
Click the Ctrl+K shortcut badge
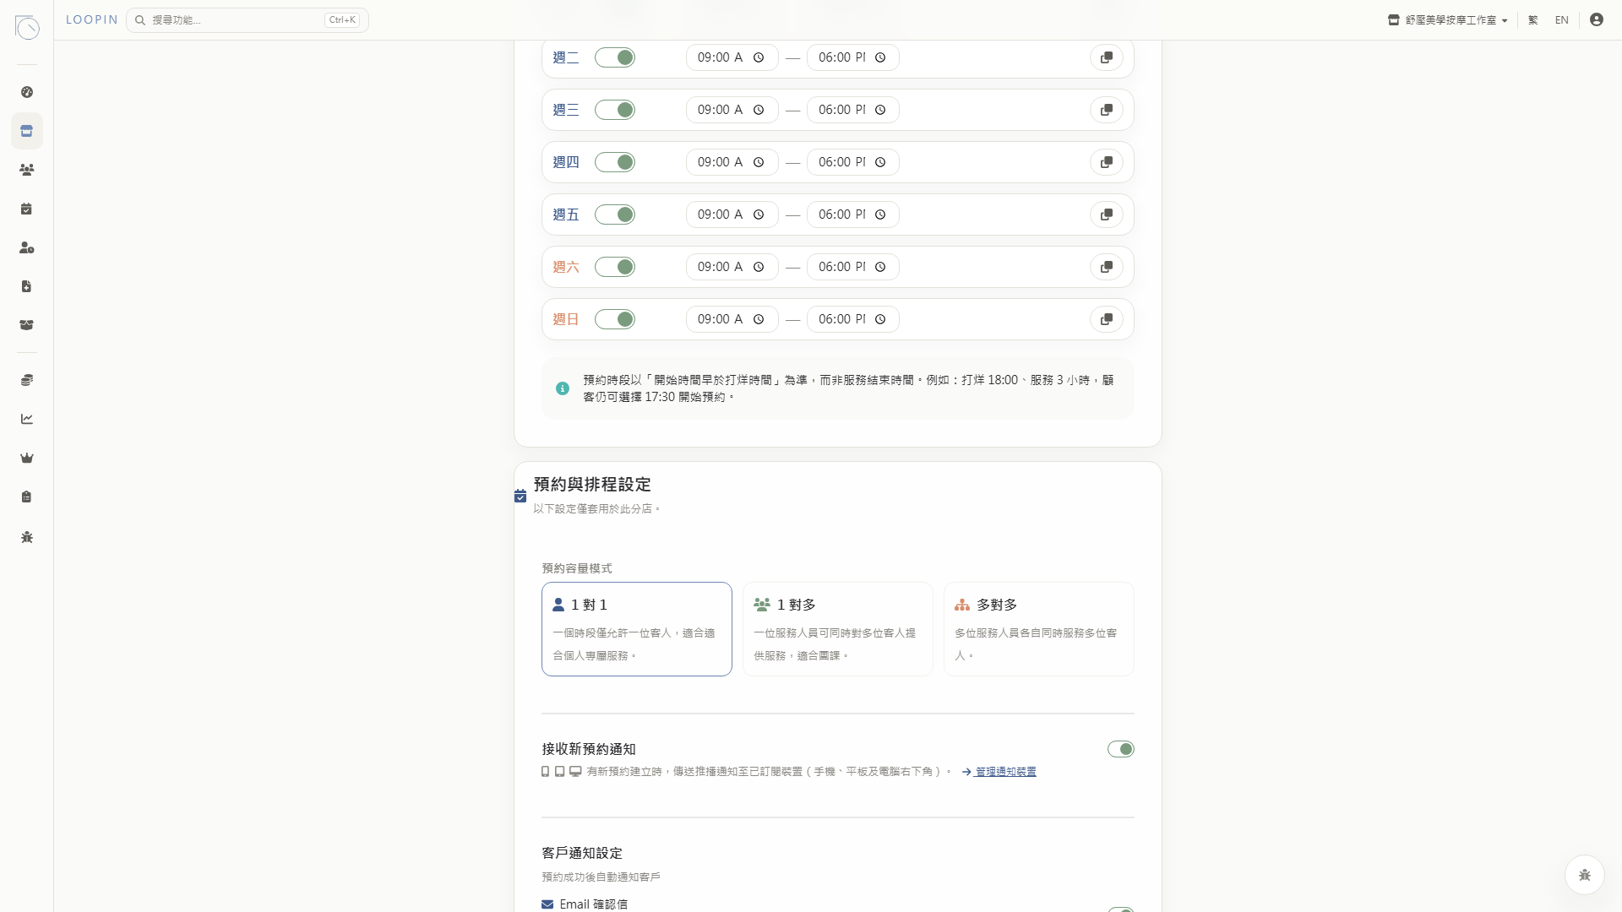pos(342,20)
